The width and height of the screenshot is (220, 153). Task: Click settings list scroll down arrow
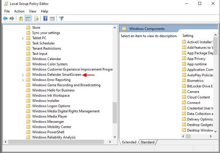216,132
